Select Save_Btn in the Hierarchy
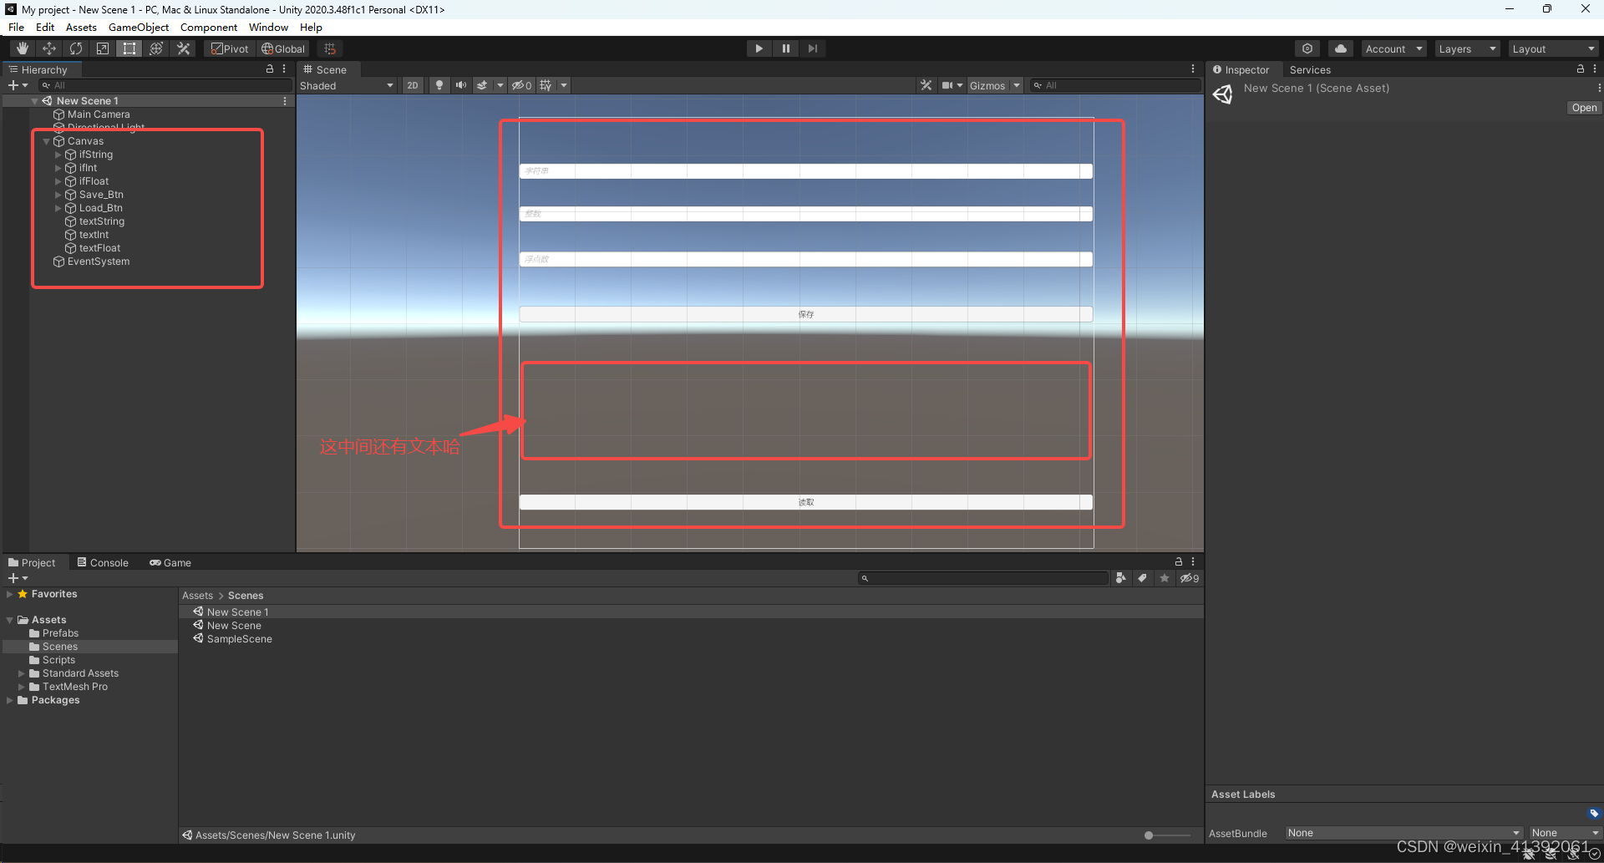1604x863 pixels. 100,194
